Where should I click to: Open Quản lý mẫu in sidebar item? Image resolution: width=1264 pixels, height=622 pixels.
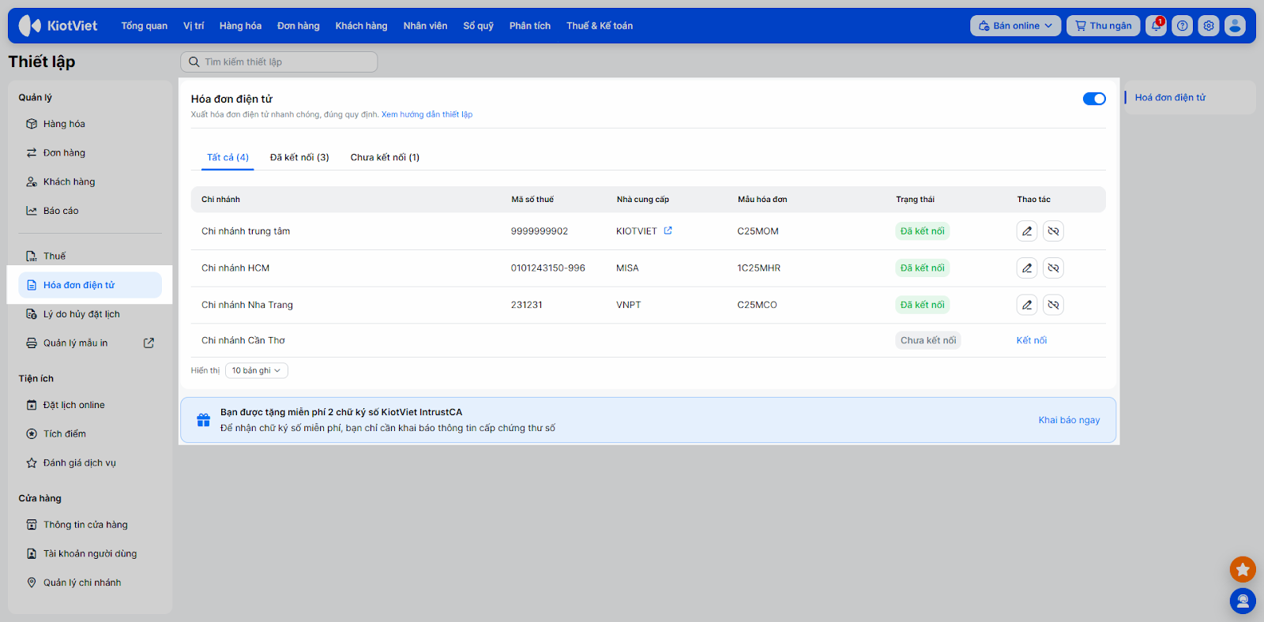point(75,343)
